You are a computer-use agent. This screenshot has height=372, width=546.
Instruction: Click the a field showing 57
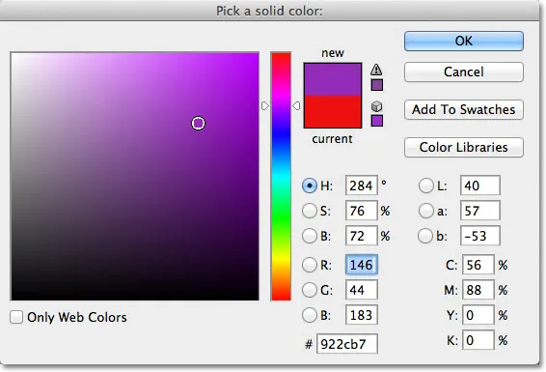pyautogui.click(x=480, y=211)
